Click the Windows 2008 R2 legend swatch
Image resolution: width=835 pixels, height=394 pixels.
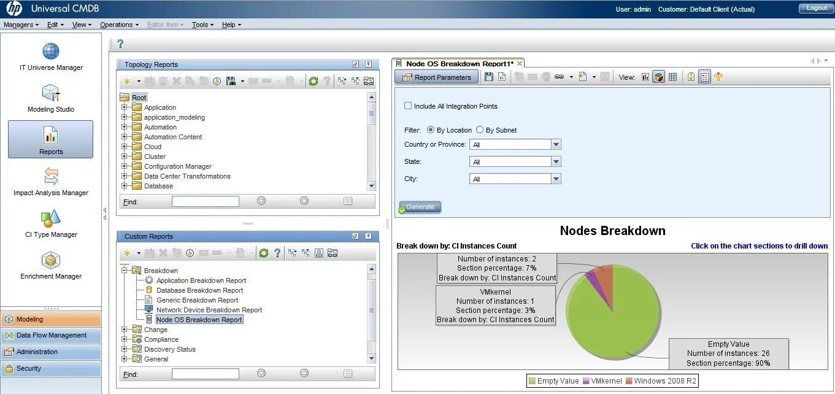click(629, 381)
